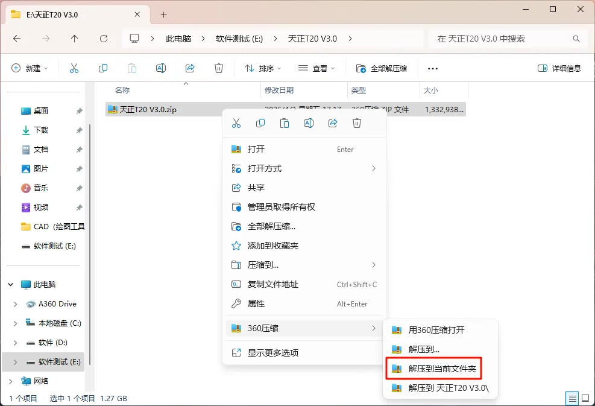Open the 新建 dropdown
595x406 pixels.
(30, 68)
